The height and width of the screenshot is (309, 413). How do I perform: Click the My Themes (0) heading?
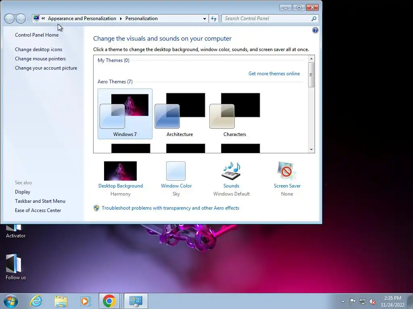(113, 60)
